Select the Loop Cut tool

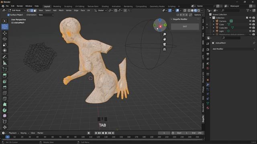pos(4,93)
